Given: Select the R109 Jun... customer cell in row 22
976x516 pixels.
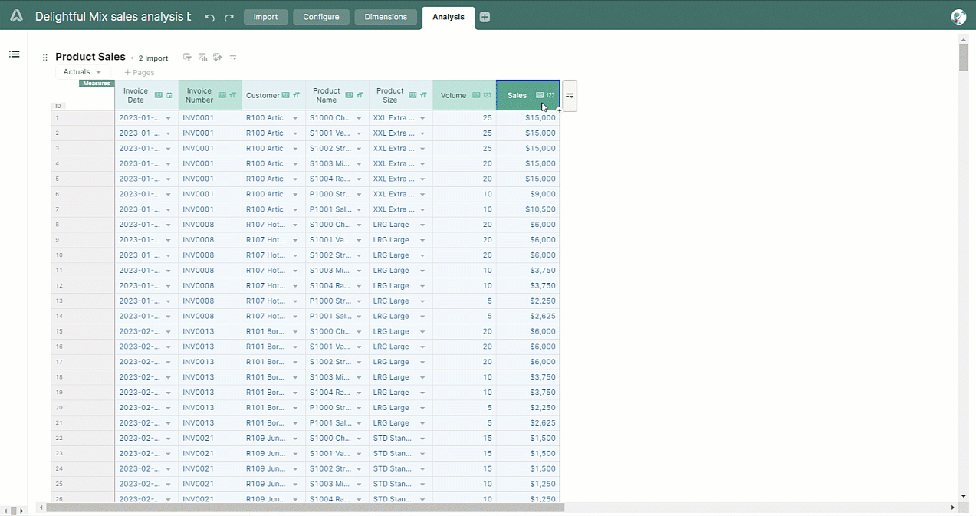Looking at the screenshot, I should coord(274,439).
